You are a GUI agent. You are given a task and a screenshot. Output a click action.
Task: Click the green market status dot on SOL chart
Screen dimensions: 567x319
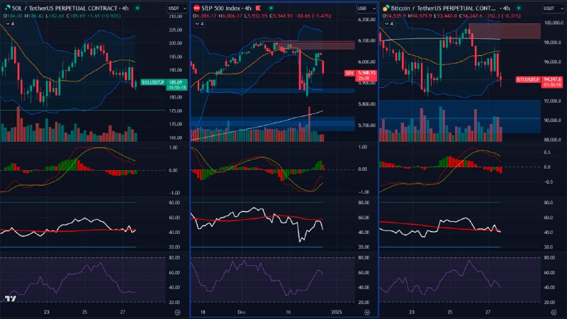coord(137,8)
